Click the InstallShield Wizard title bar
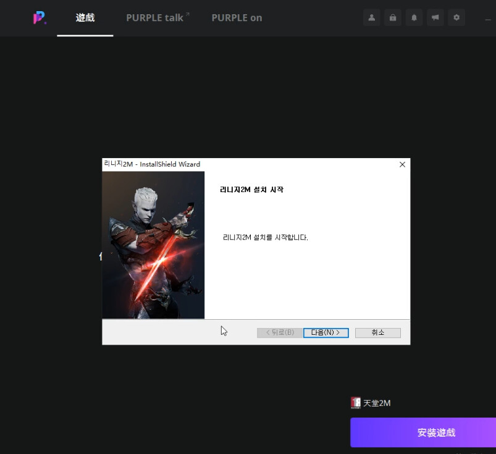The width and height of the screenshot is (496, 454). [x=247, y=164]
